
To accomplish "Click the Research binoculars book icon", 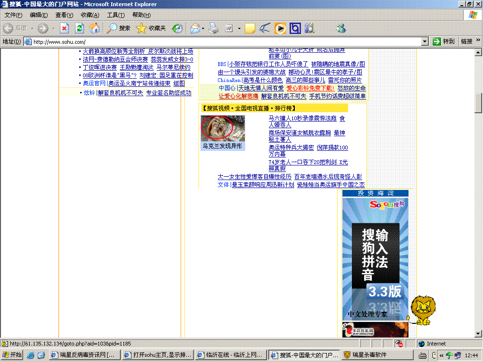I will [x=310, y=28].
